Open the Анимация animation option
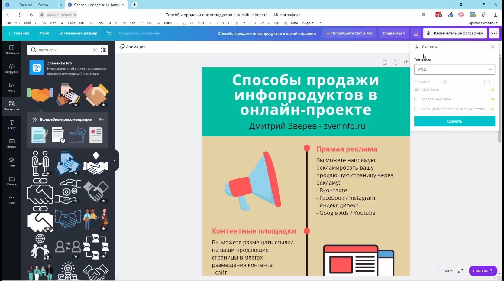Screen dimensions: 504x281 (133, 47)
